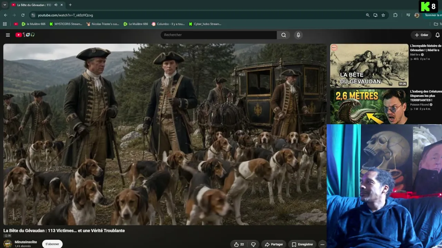Expand the tab search dropdown arrow

[4, 5]
